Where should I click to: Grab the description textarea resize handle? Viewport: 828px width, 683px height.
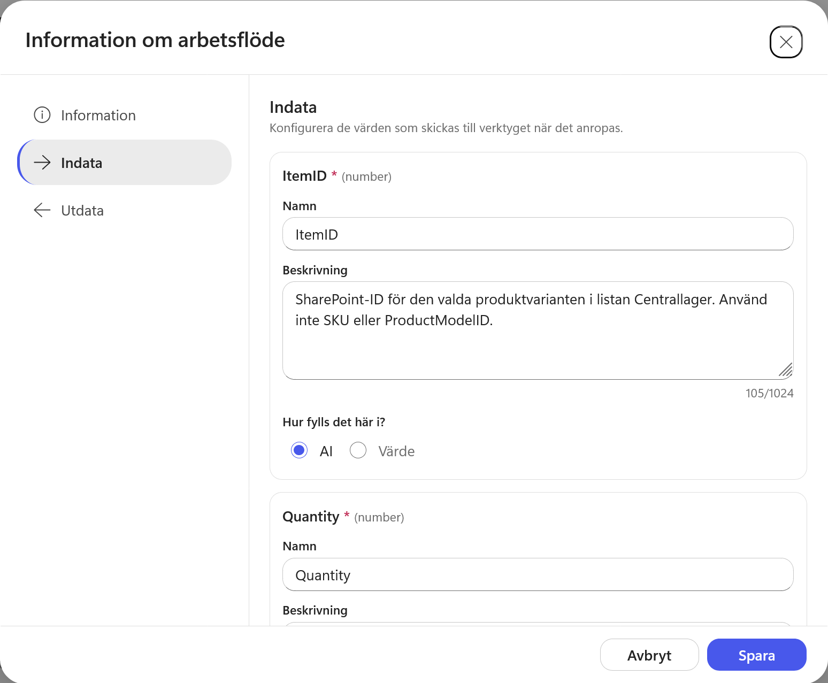click(x=785, y=370)
